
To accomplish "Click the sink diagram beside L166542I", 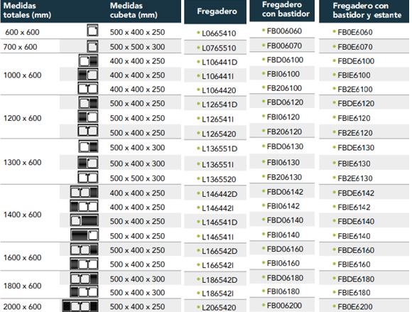I will (x=85, y=264).
